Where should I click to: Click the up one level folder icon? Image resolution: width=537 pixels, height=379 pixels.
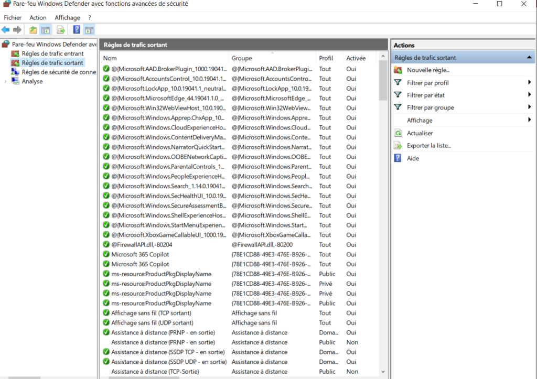click(x=33, y=30)
